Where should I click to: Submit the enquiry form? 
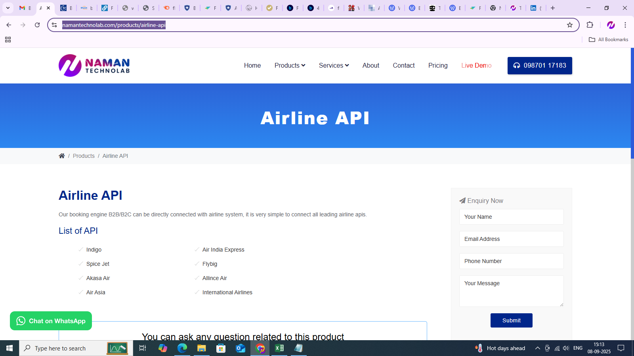511,320
